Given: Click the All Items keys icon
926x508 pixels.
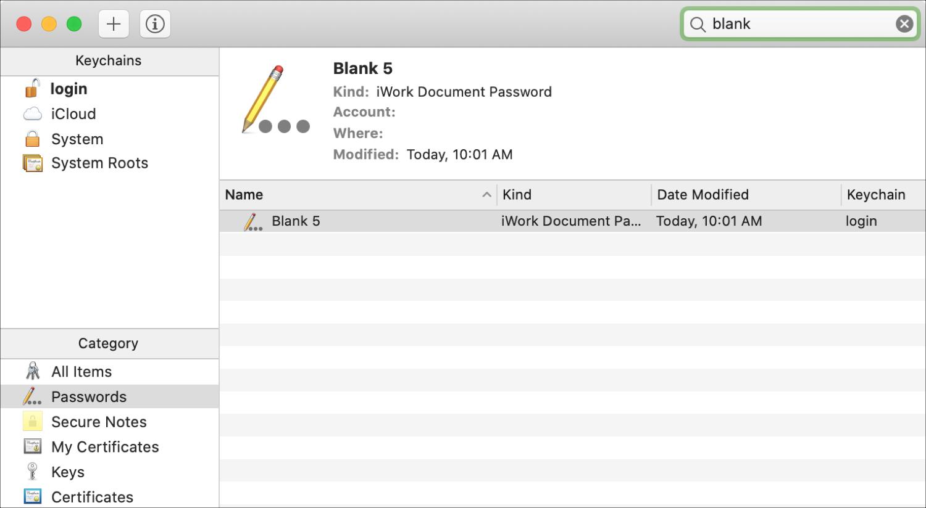Looking at the screenshot, I should (33, 371).
